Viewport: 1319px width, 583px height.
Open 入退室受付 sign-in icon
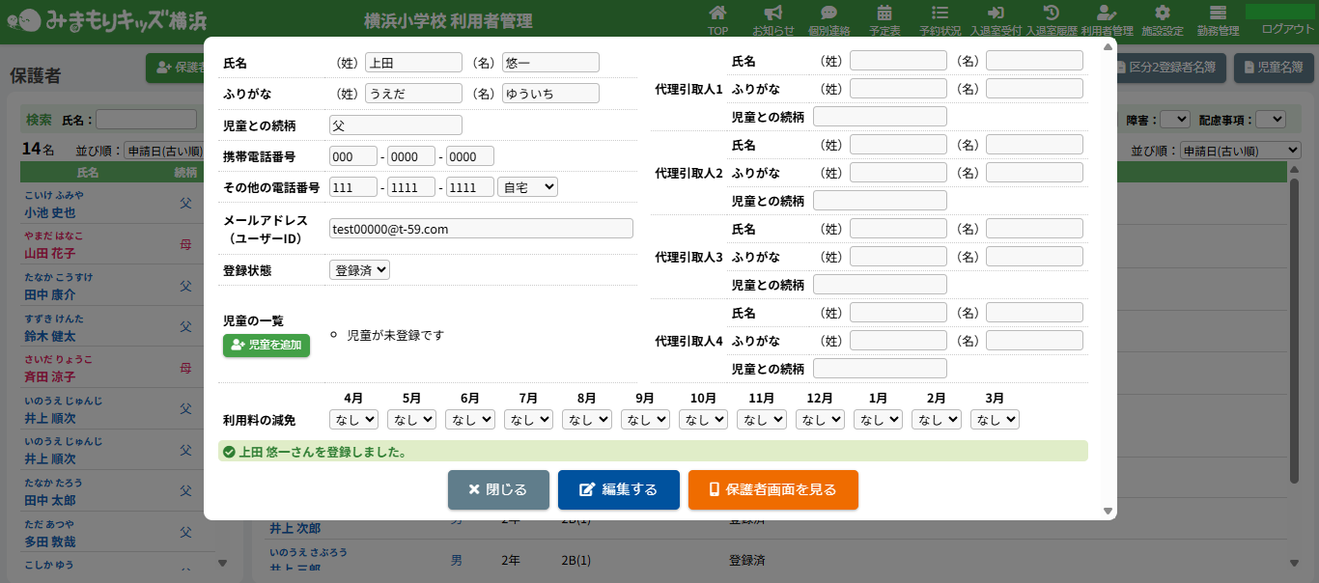[x=996, y=14]
